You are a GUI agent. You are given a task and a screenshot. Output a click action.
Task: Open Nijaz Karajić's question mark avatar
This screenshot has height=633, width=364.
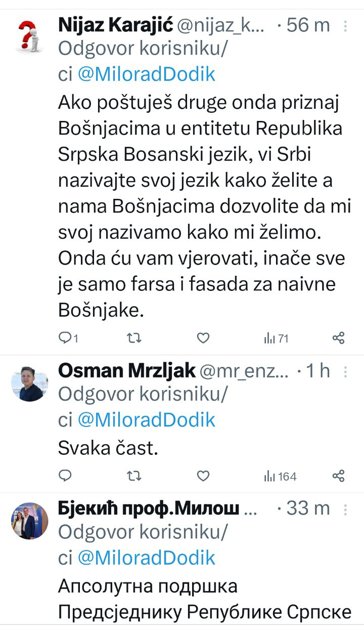[x=29, y=36]
